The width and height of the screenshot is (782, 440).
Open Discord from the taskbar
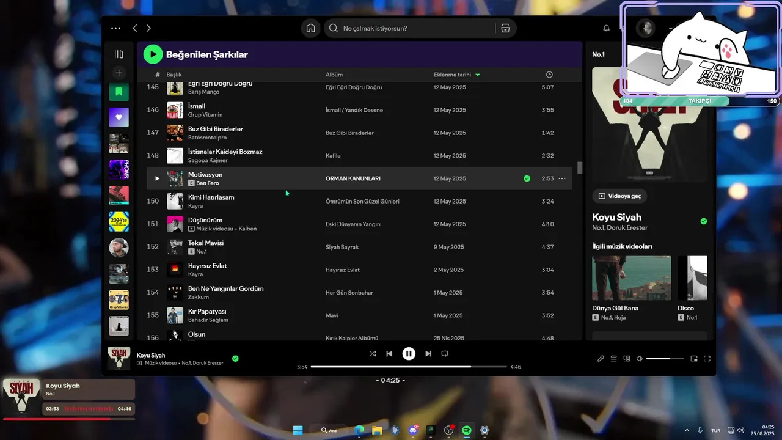[x=413, y=430]
